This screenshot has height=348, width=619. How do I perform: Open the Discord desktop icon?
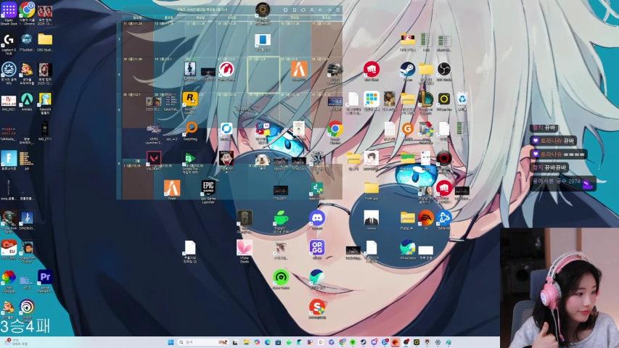click(317, 217)
